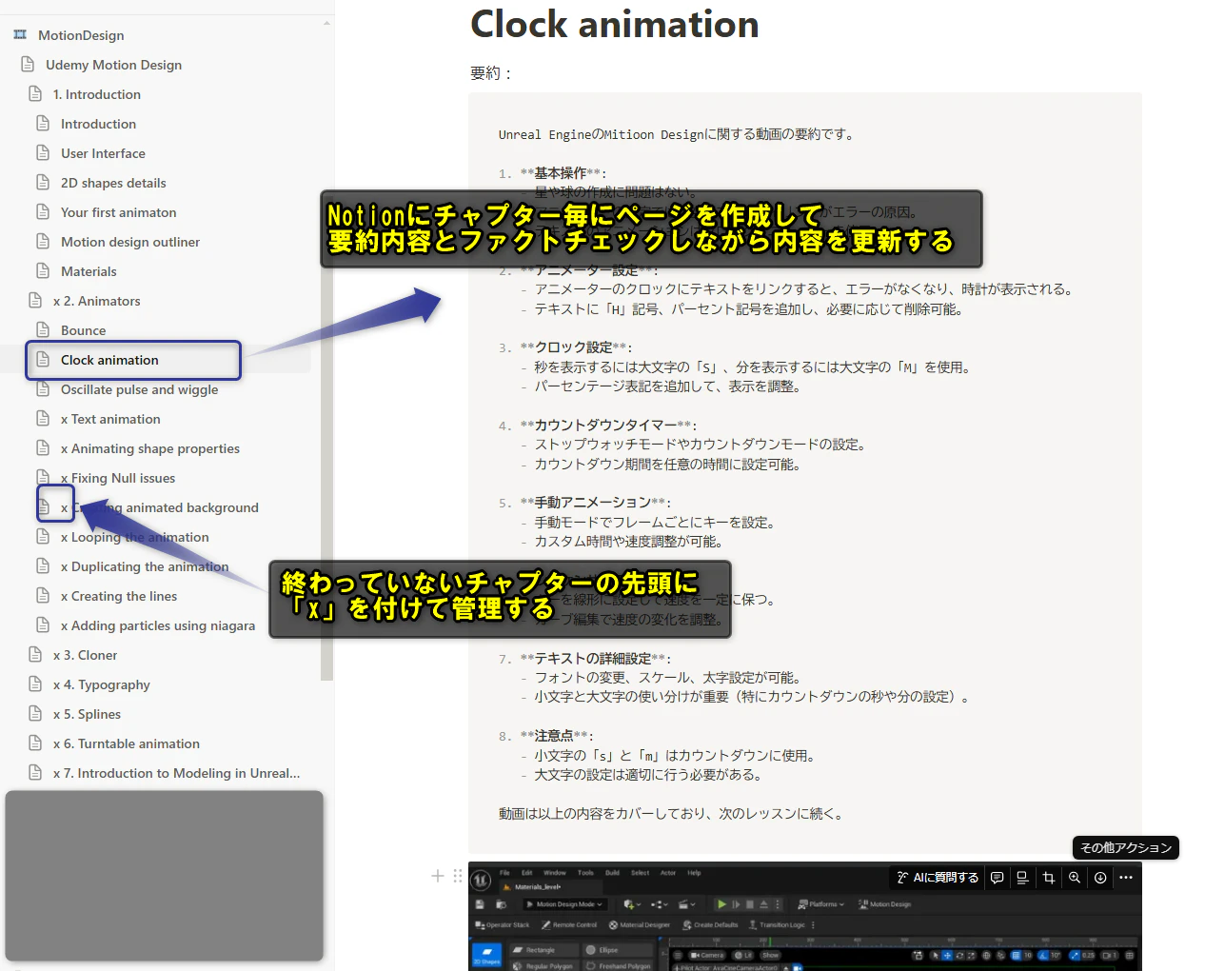Open the MotionDesign database icon in sidebar

pos(20,35)
